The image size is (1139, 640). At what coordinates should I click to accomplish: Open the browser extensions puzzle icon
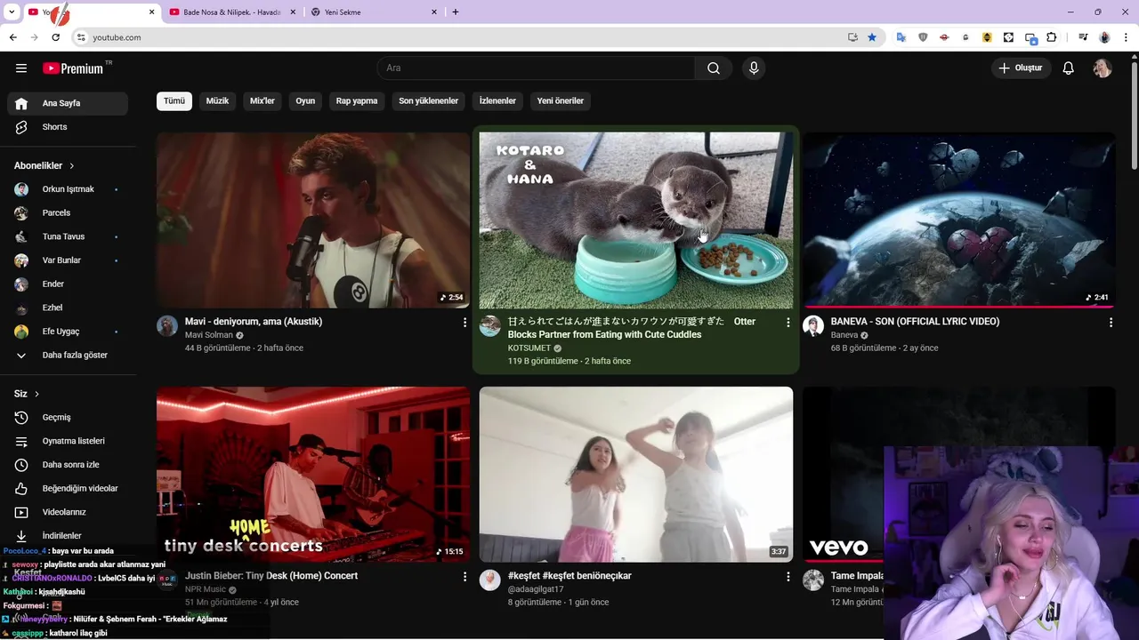click(1052, 37)
